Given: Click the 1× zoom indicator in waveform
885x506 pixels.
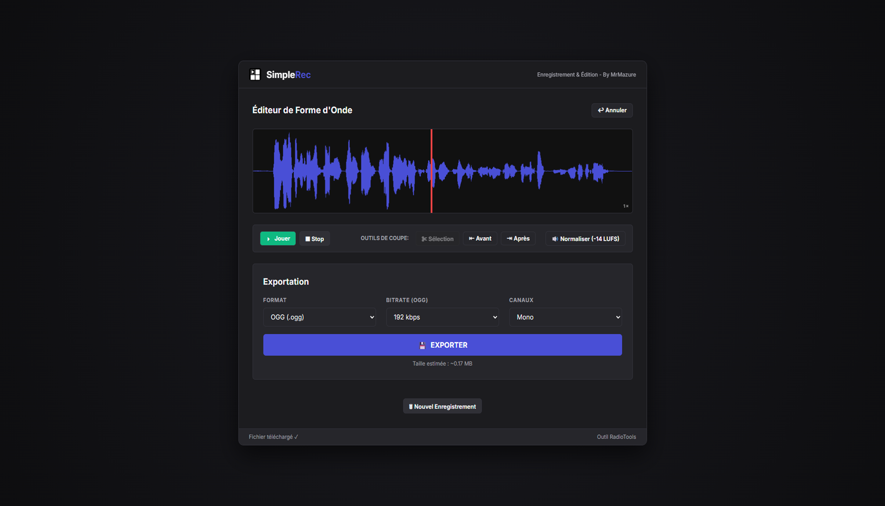Looking at the screenshot, I should [x=626, y=206].
